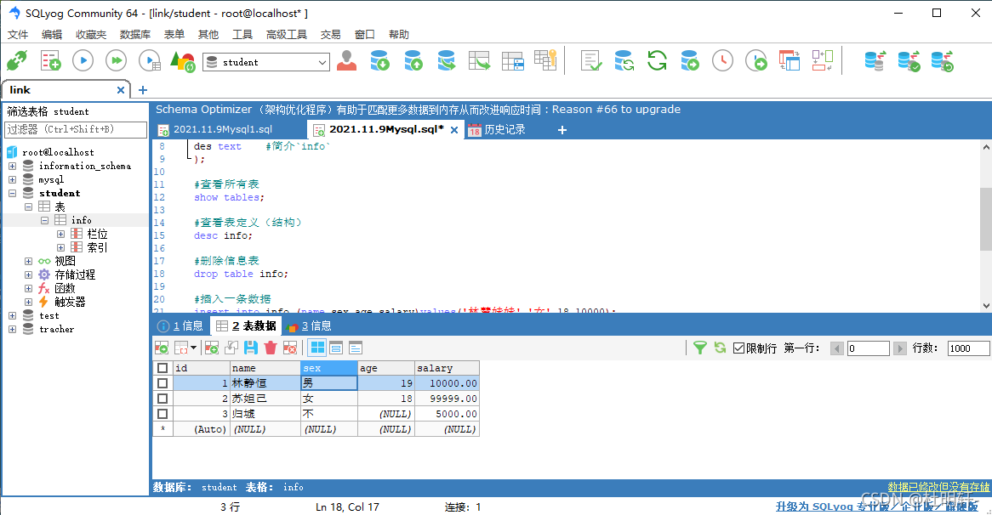Image resolution: width=992 pixels, height=515 pixels.
Task: Click the delete row trash icon
Action: click(271, 348)
